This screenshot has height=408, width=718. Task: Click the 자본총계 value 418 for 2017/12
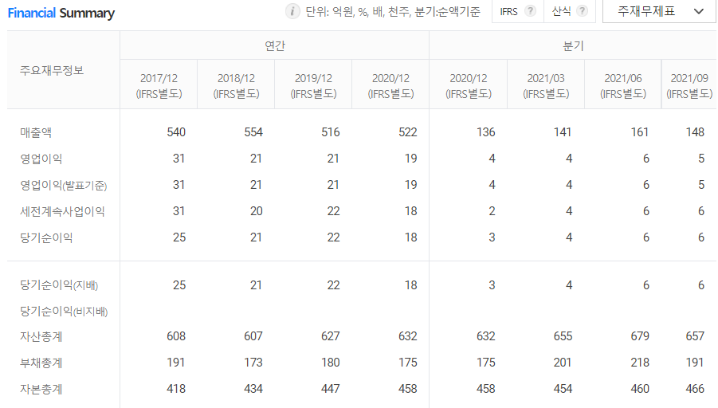[176, 389]
